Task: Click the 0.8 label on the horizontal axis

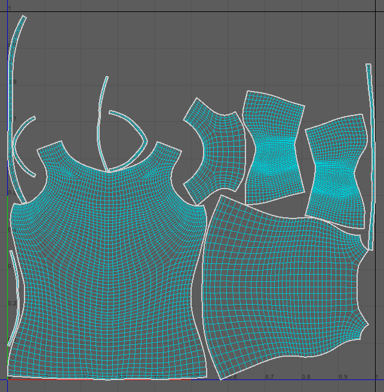Action: (306, 376)
